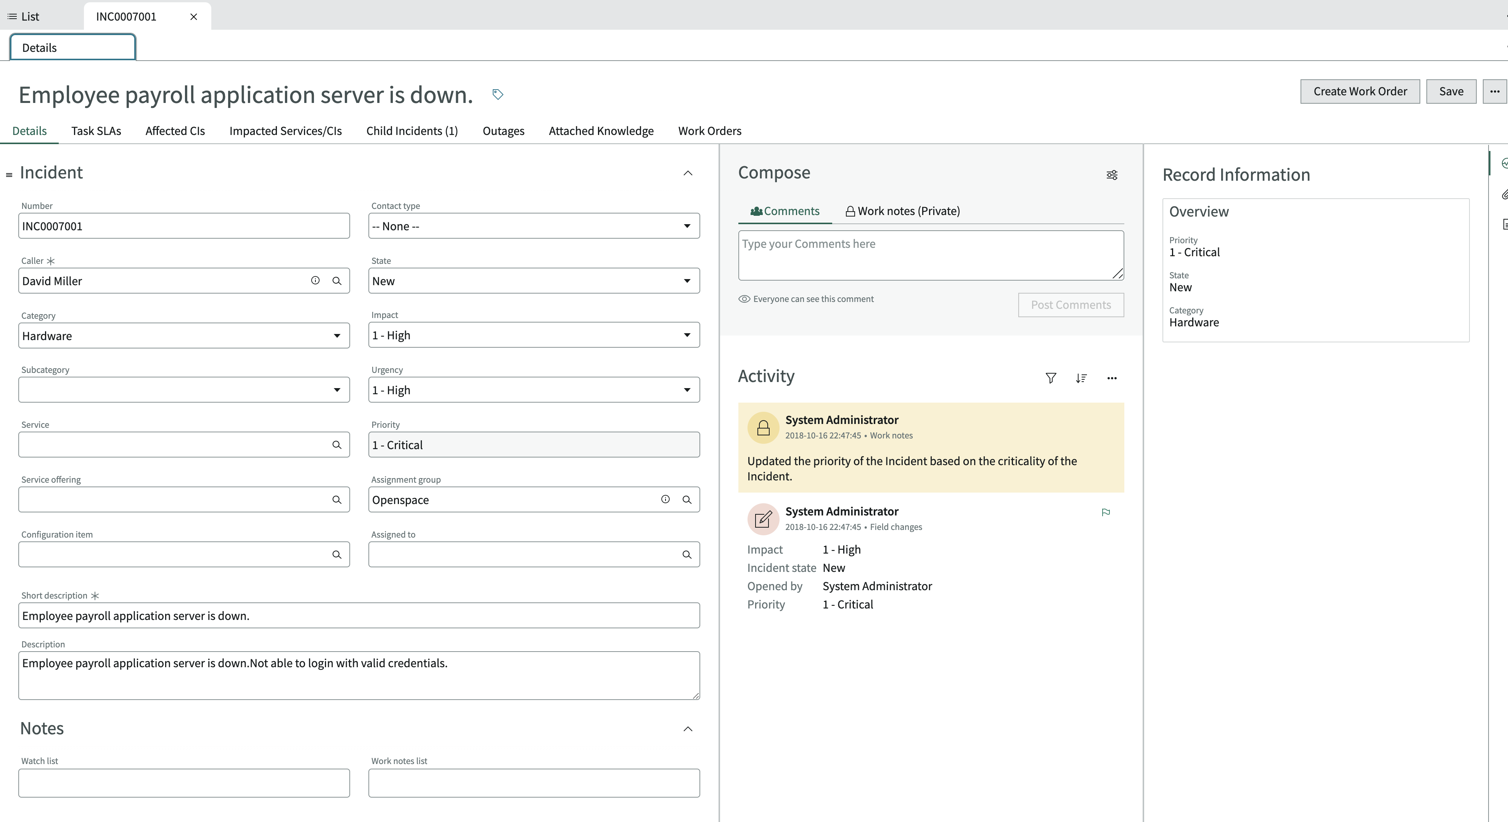Click the Priority field 1 - Critical
1508x822 pixels.
coord(534,445)
